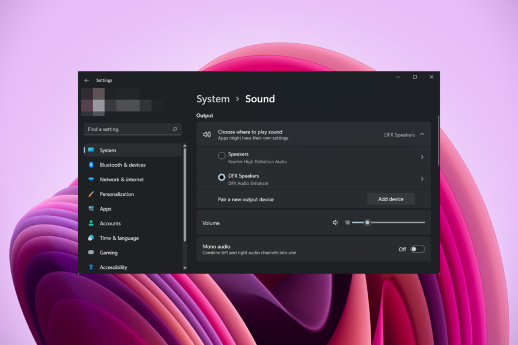Click the Volume slider handle

pyautogui.click(x=367, y=223)
